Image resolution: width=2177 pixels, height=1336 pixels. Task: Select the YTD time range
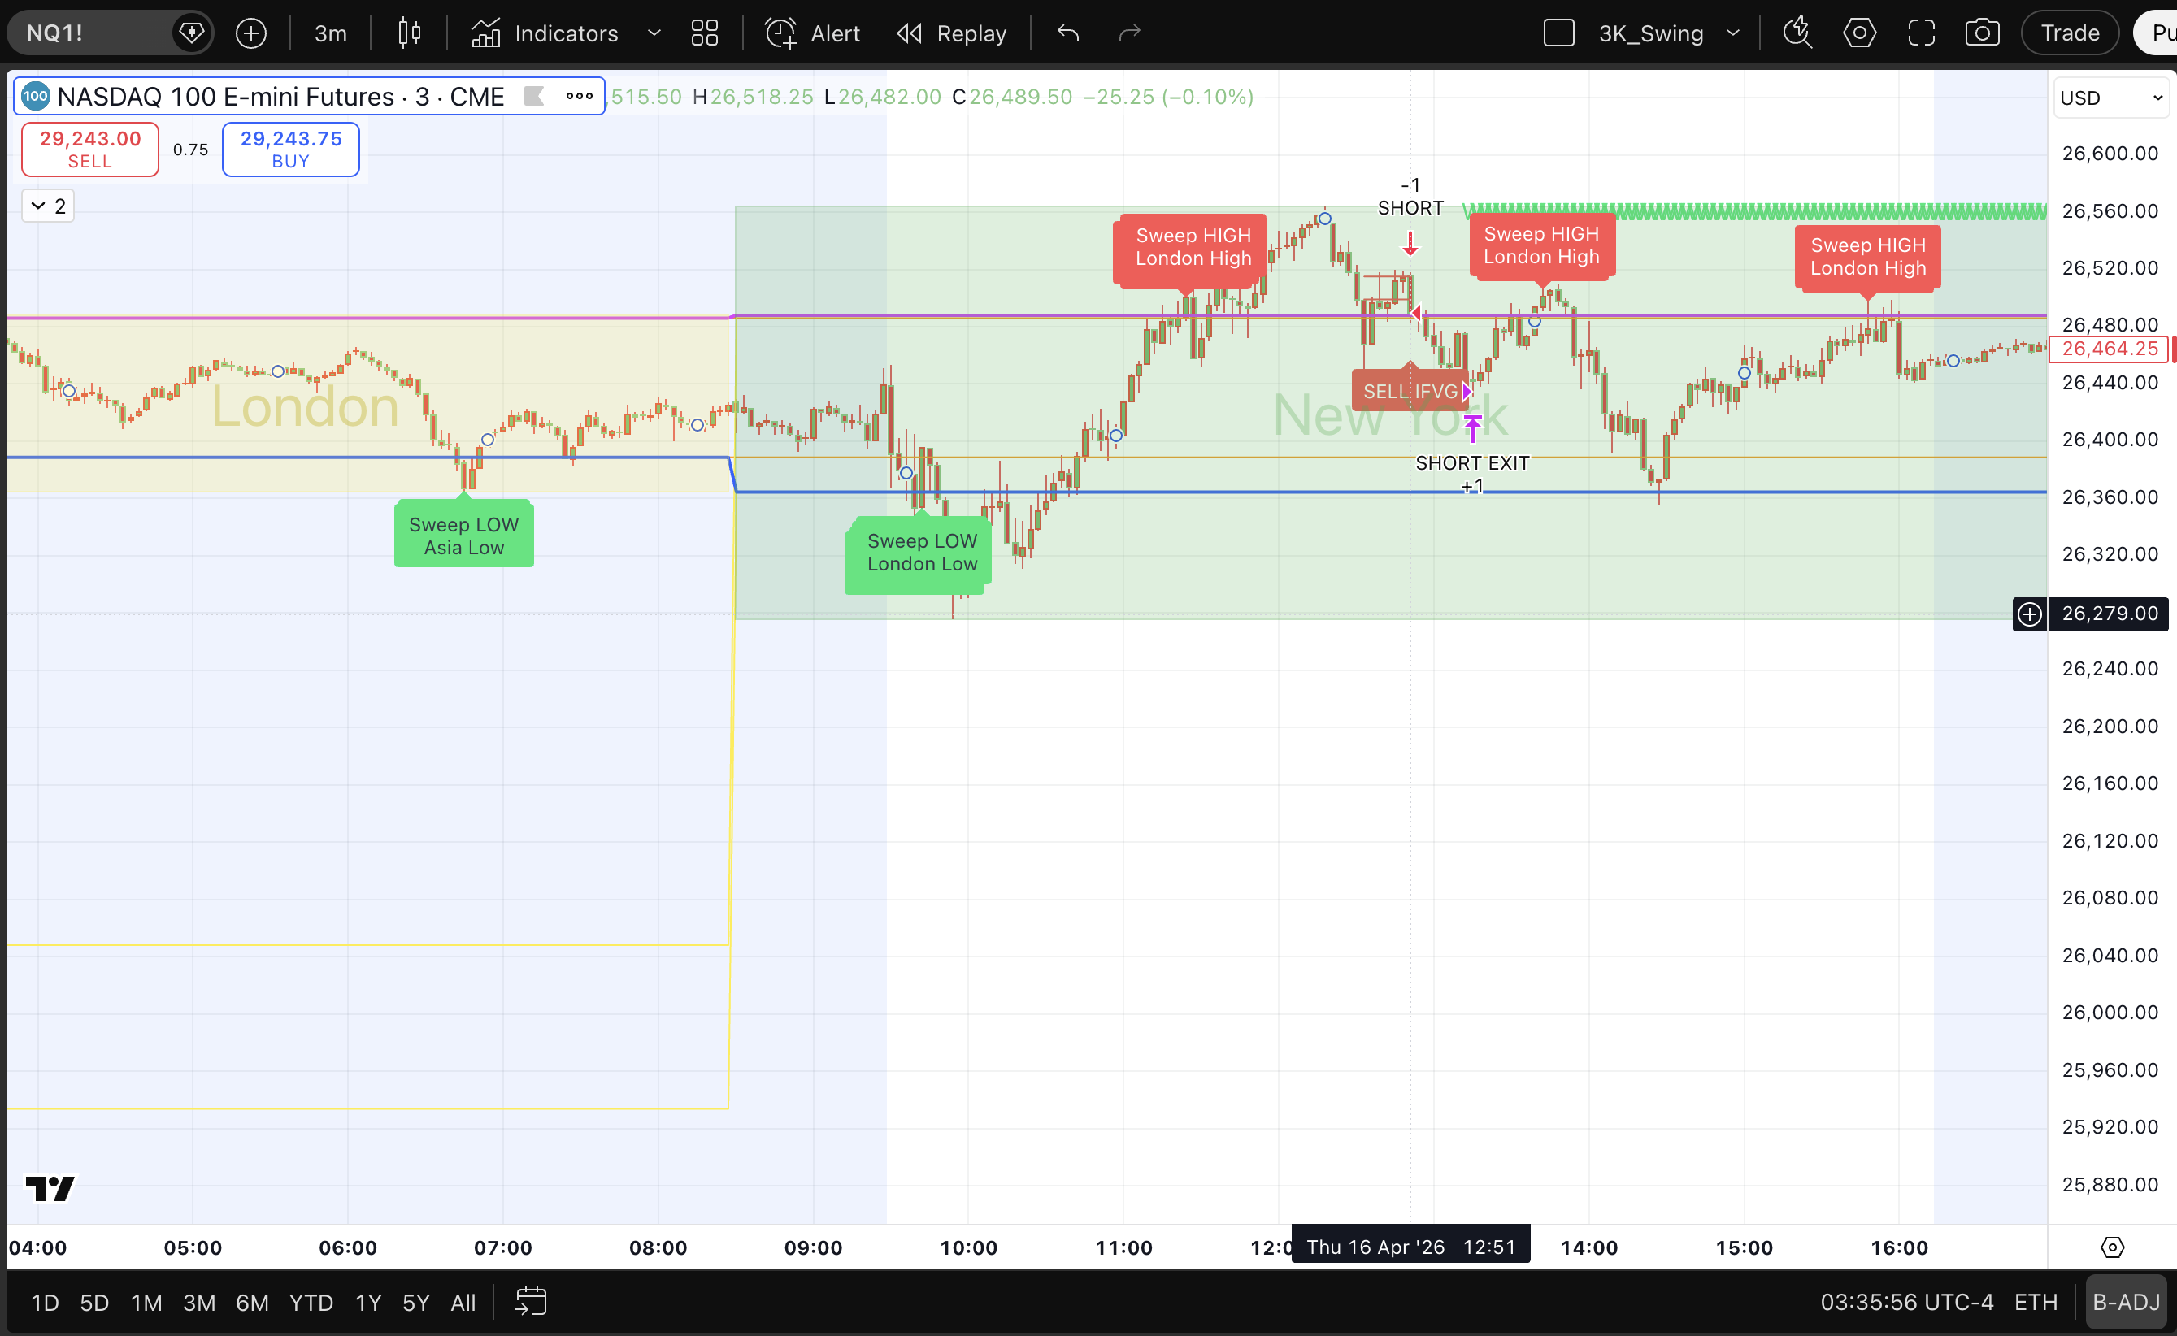(311, 1303)
